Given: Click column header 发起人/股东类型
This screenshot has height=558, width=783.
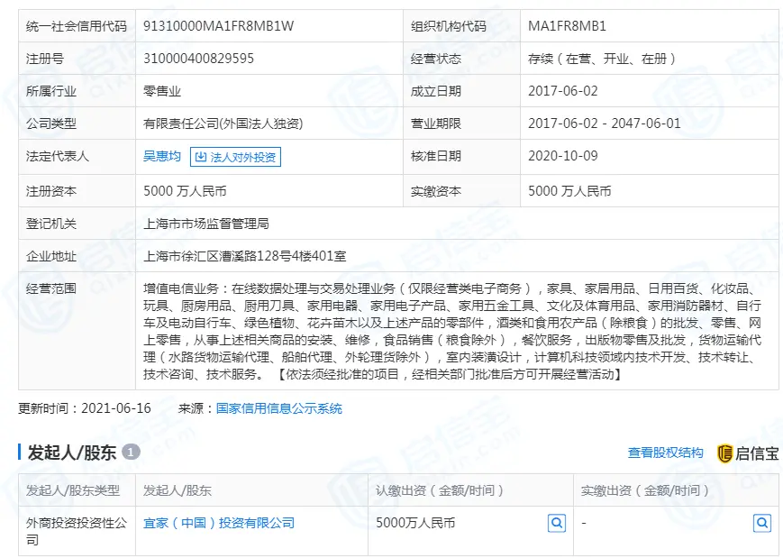Looking at the screenshot, I should point(73,490).
